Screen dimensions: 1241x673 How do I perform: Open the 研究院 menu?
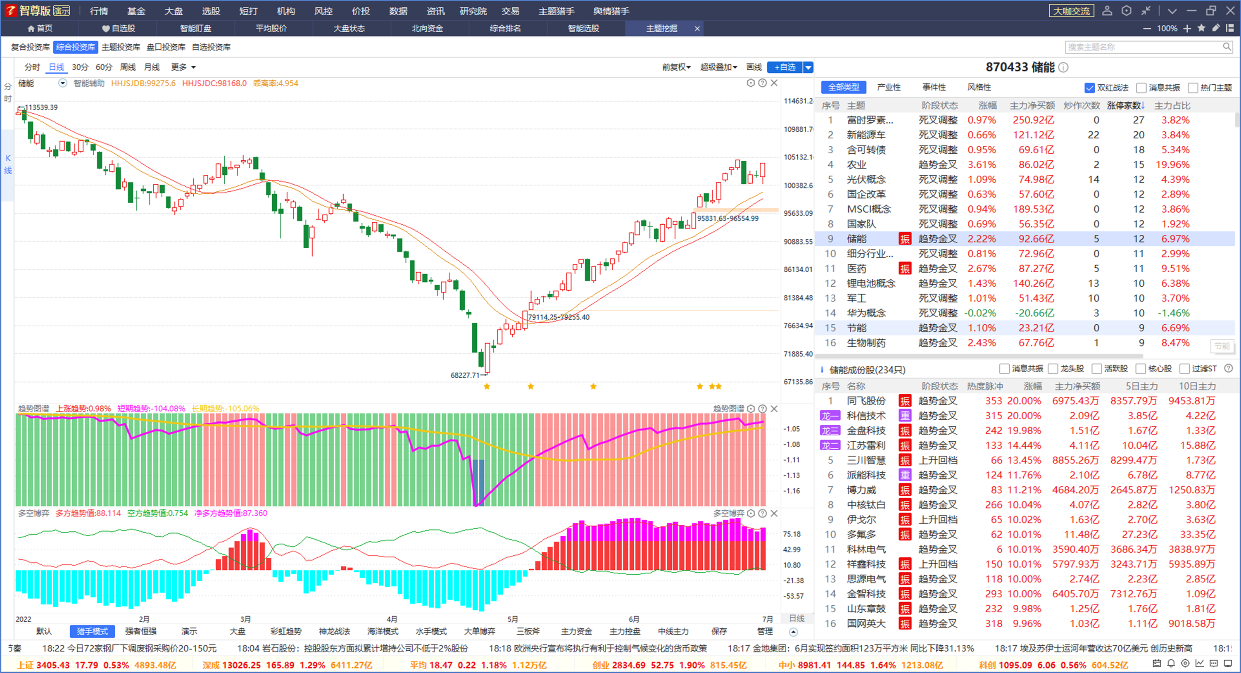coord(473,11)
